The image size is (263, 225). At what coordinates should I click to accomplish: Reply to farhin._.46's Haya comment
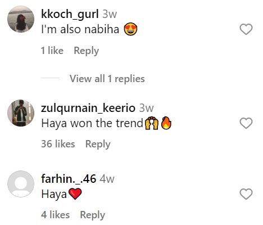(x=93, y=215)
